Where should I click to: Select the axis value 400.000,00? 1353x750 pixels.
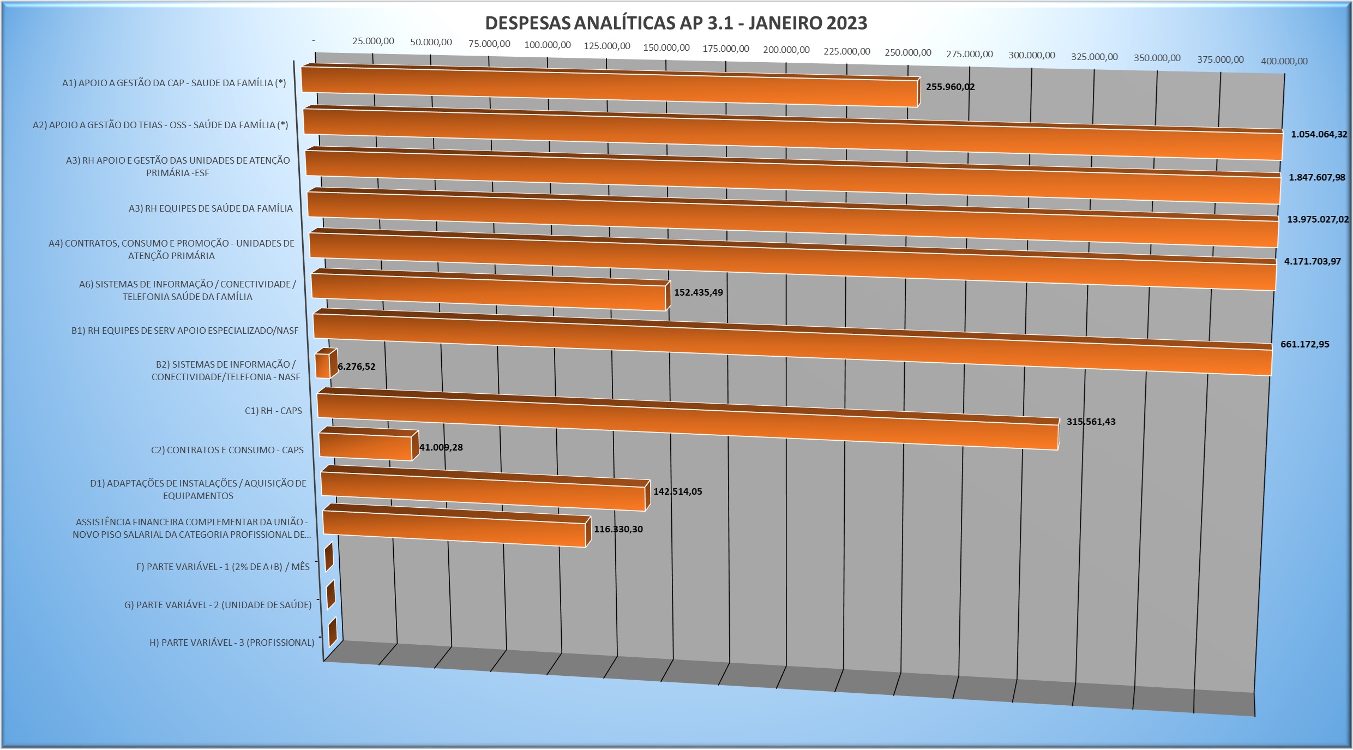tap(1284, 61)
